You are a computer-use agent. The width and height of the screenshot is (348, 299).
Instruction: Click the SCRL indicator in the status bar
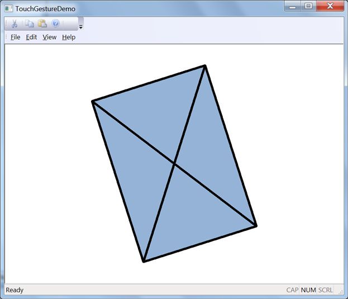pyautogui.click(x=326, y=290)
